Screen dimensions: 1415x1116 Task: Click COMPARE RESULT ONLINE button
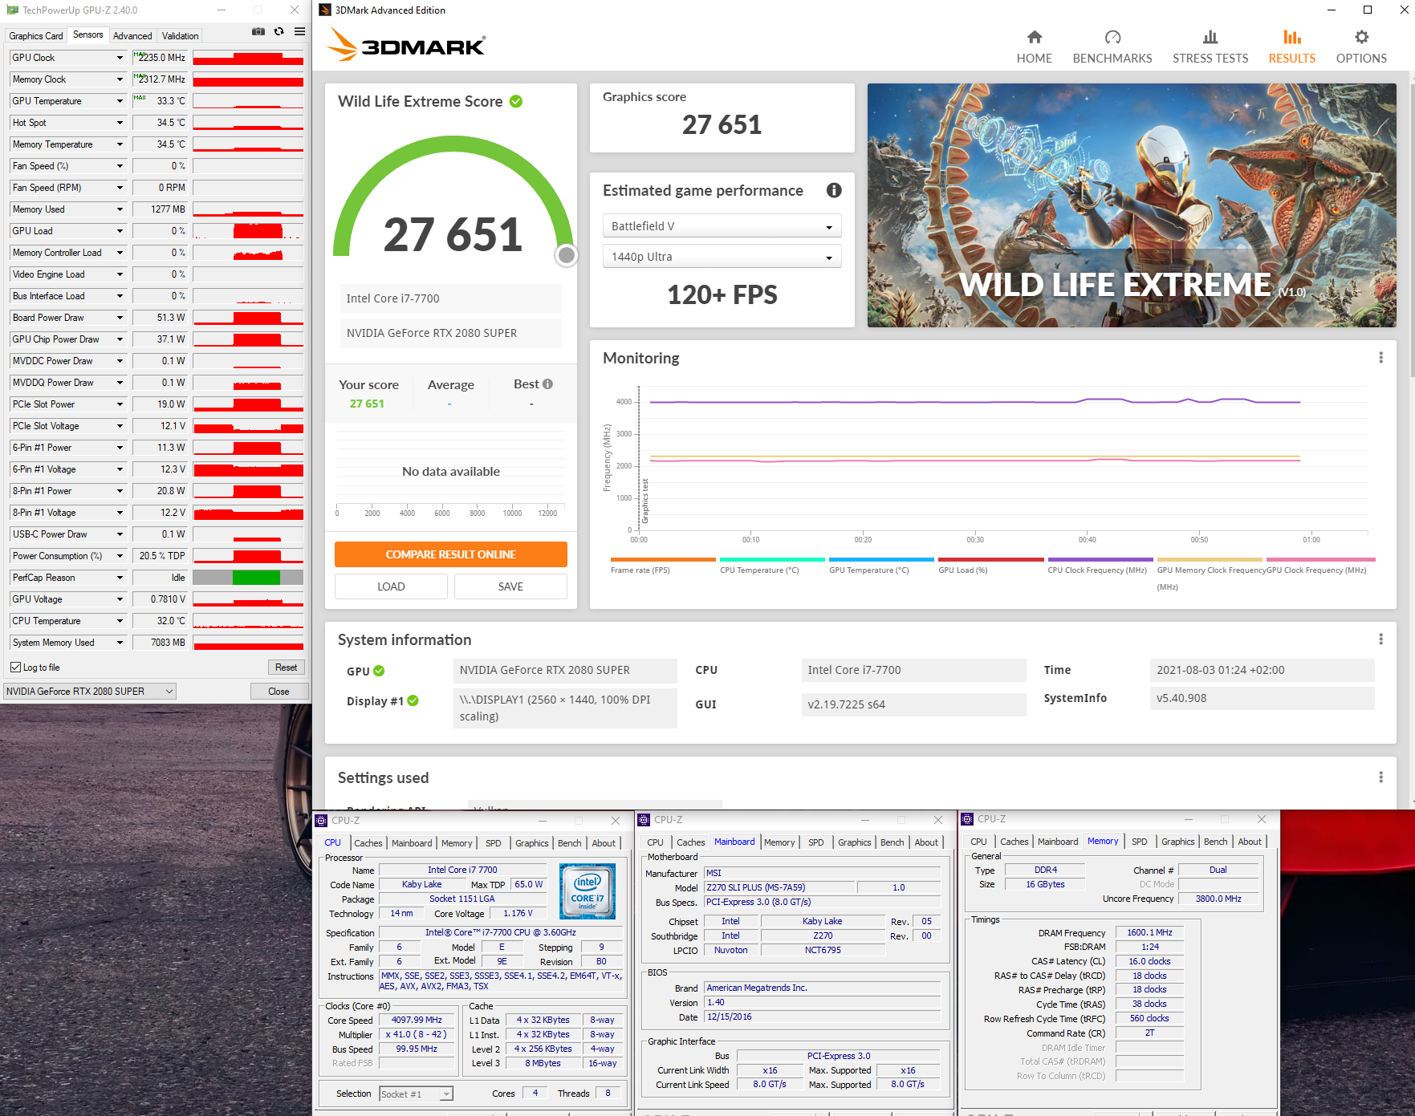(x=451, y=554)
